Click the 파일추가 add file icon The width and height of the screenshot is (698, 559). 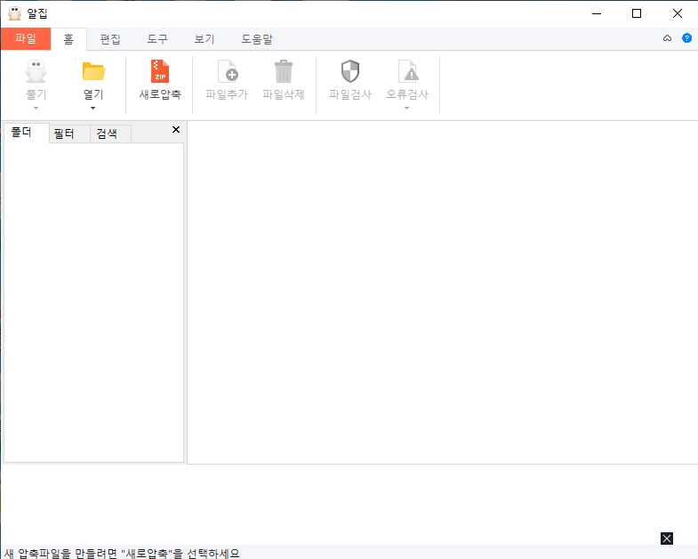228,71
